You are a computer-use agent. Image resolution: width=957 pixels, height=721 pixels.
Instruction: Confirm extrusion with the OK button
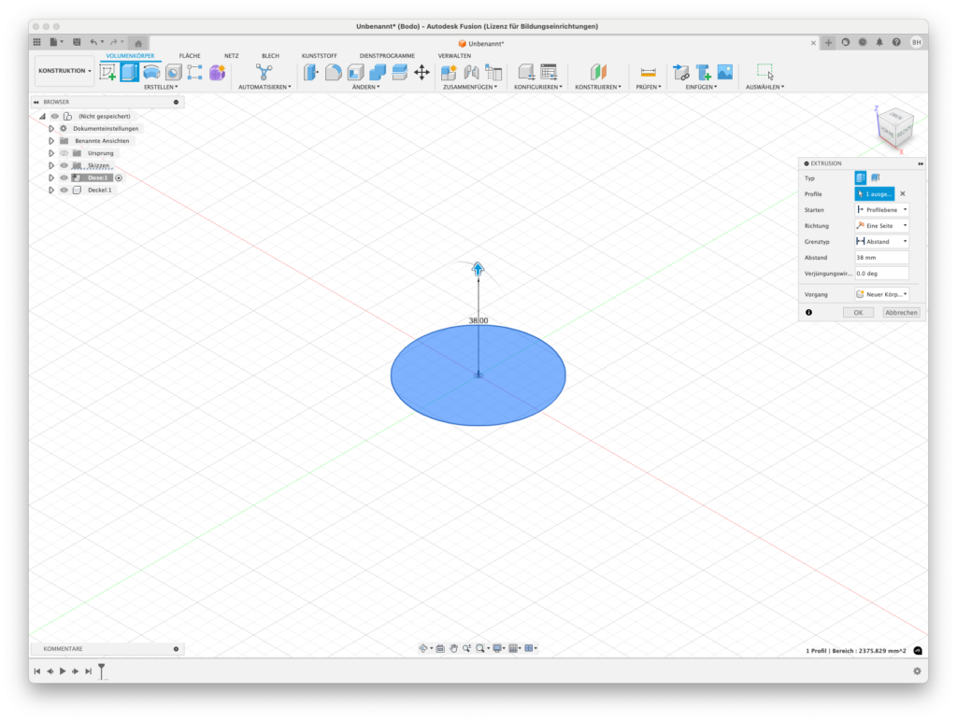[857, 313]
